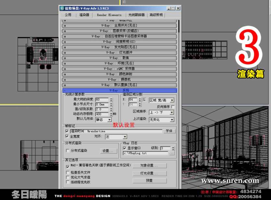Screen dimensions: 271x200
Task: Minimize the render scene dialog
Action: pyautogui.click(x=169, y=8)
